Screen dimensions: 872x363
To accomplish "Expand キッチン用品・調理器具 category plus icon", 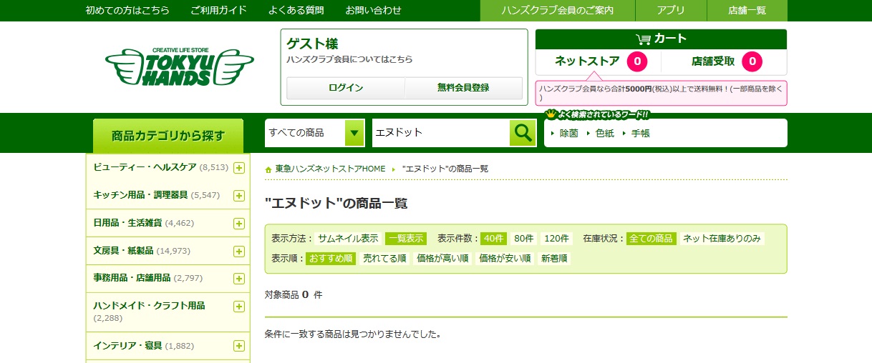I will coord(239,196).
